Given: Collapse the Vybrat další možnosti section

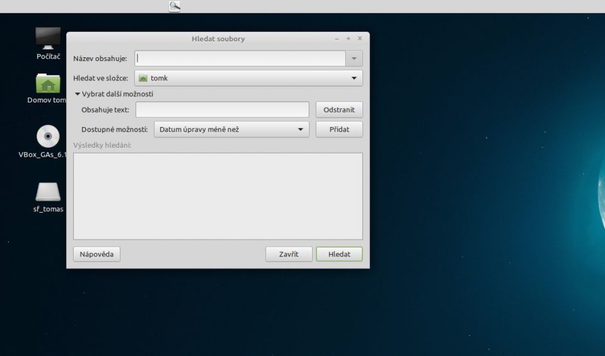Looking at the screenshot, I should click(114, 94).
